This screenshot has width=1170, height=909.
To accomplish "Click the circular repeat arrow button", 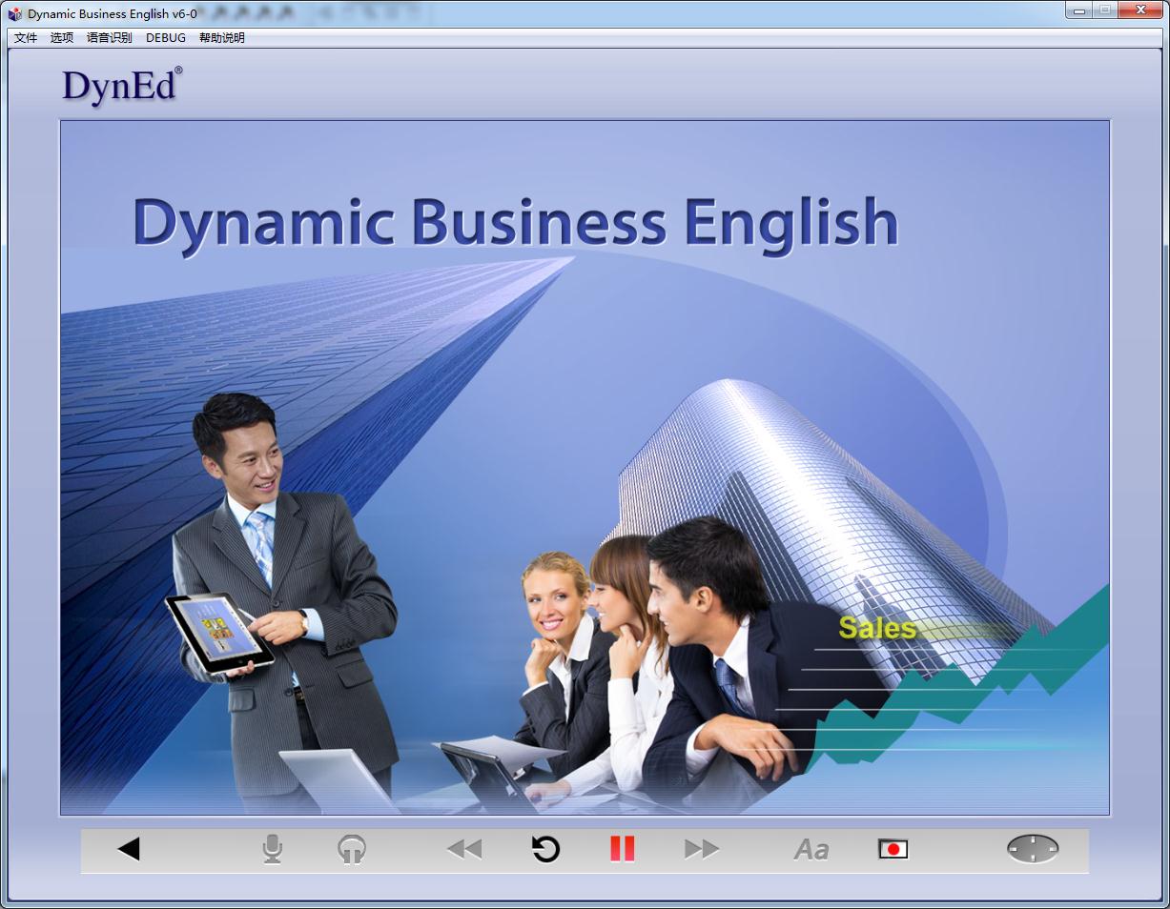I will pos(545,849).
